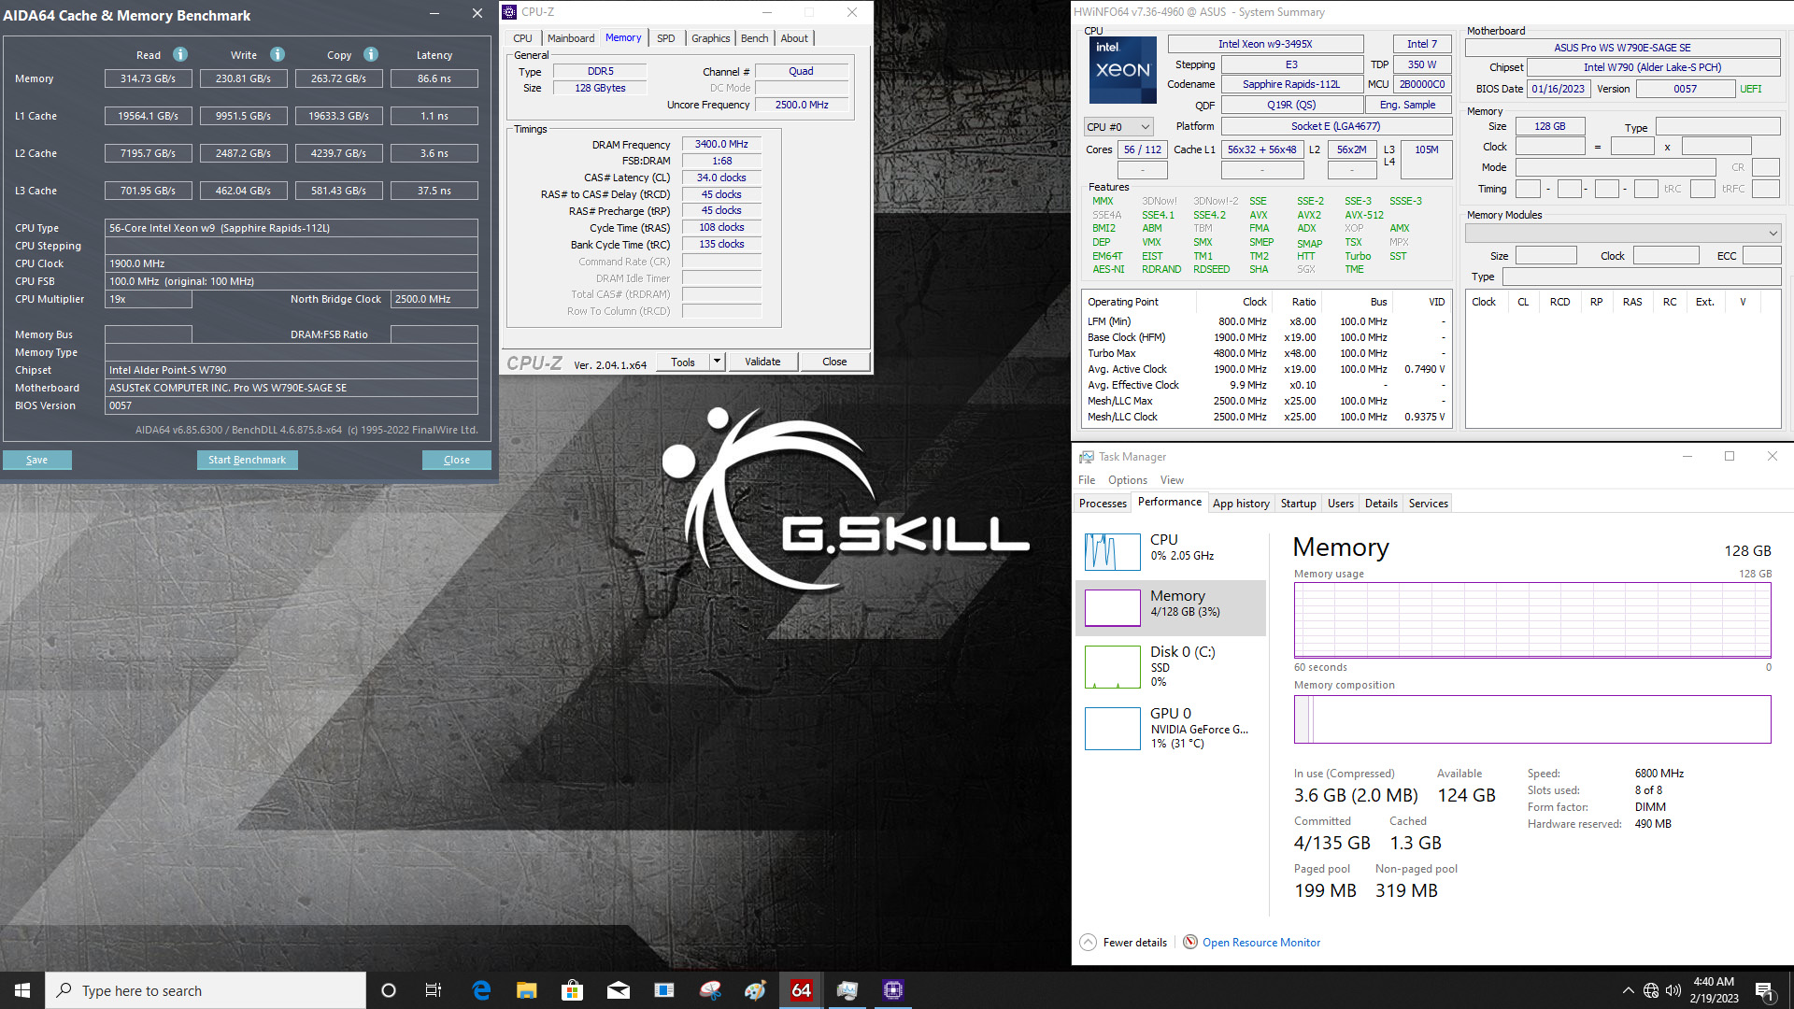This screenshot has height=1009, width=1794.
Task: Open Tools dropdown arrow in CPU-Z
Action: 718,362
